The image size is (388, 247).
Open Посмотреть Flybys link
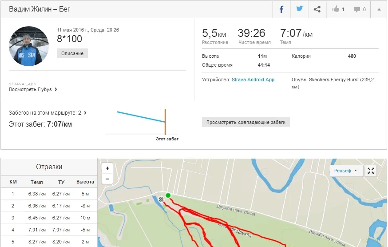click(x=33, y=89)
